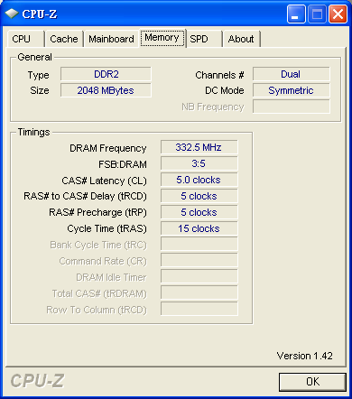352x399 pixels.
Task: Click the grayed Row To Column label
Action: point(97,311)
